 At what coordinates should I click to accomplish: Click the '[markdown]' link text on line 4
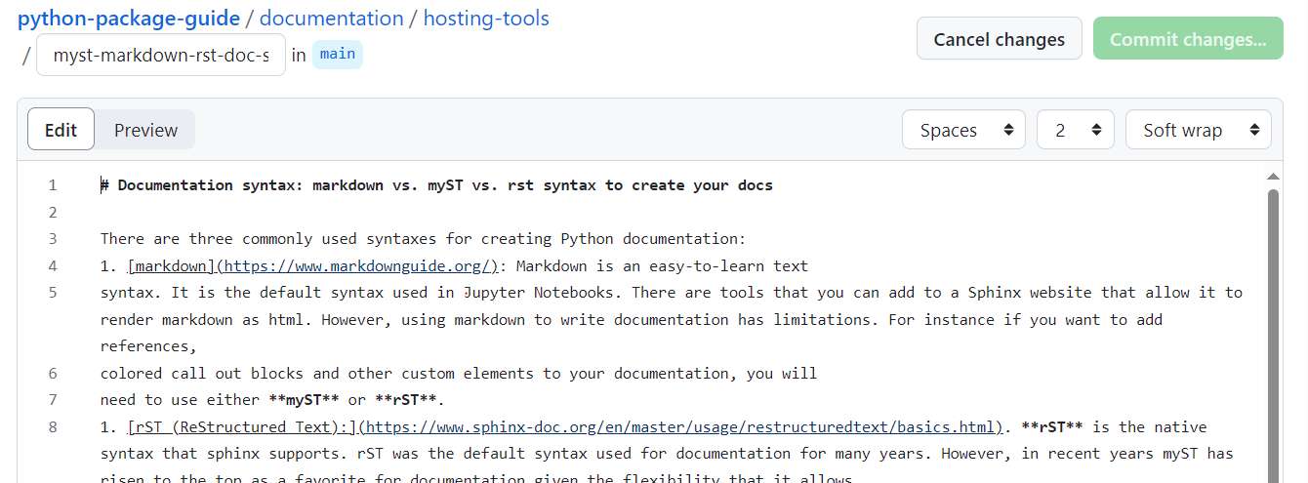(x=171, y=266)
